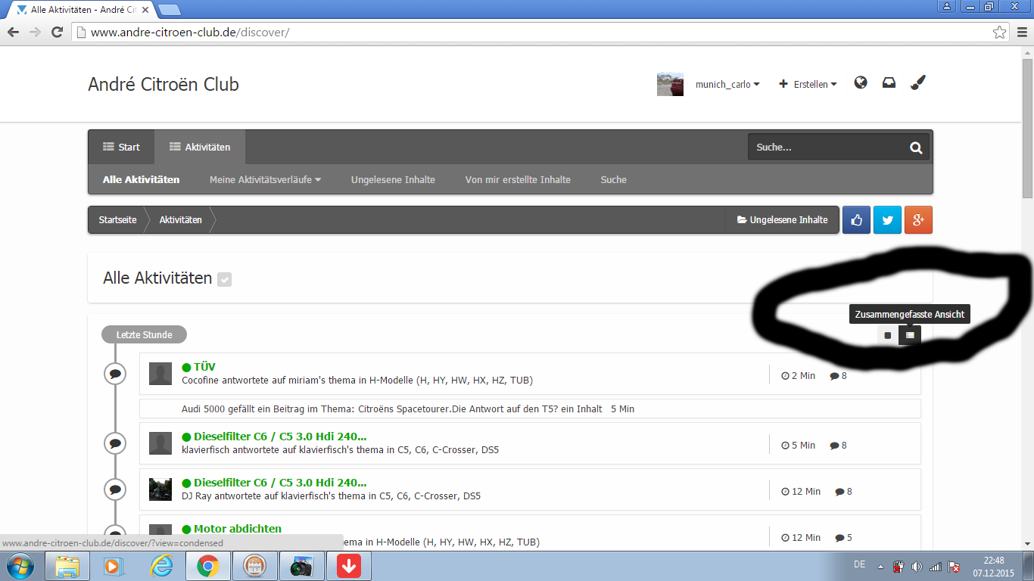The width and height of the screenshot is (1034, 581).
Task: Show hidden system tray icons
Action: coord(880,567)
